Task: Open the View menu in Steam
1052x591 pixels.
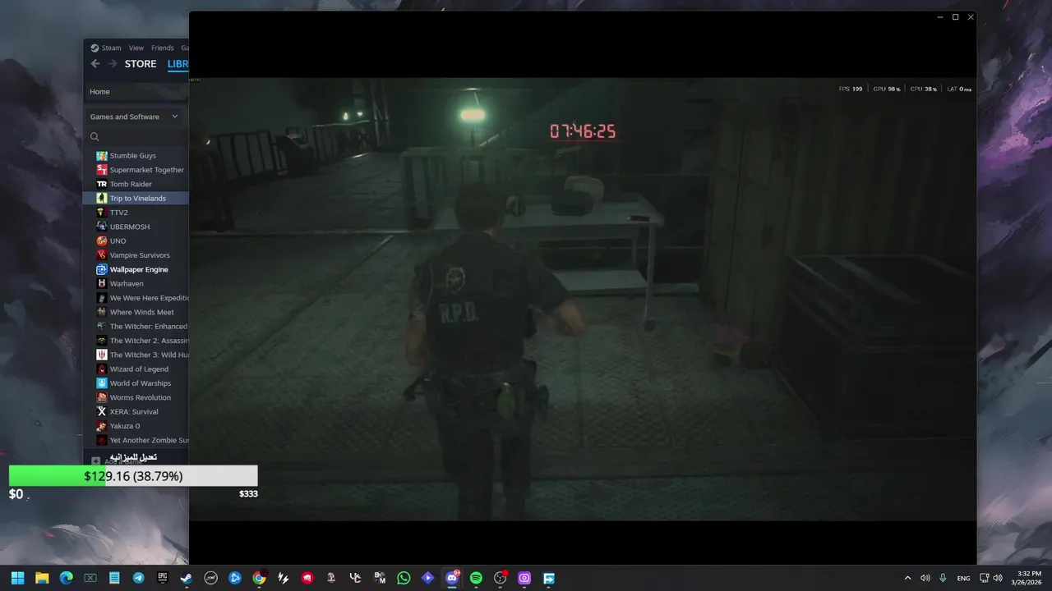Action: coord(136,48)
